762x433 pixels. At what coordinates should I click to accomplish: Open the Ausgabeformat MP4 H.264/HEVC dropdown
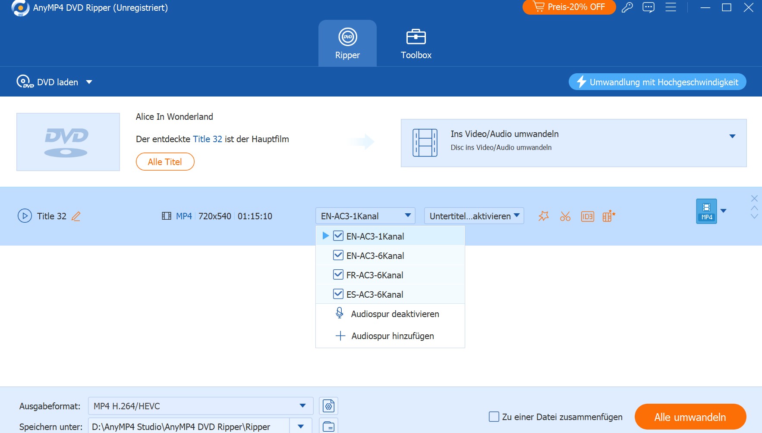pyautogui.click(x=201, y=406)
